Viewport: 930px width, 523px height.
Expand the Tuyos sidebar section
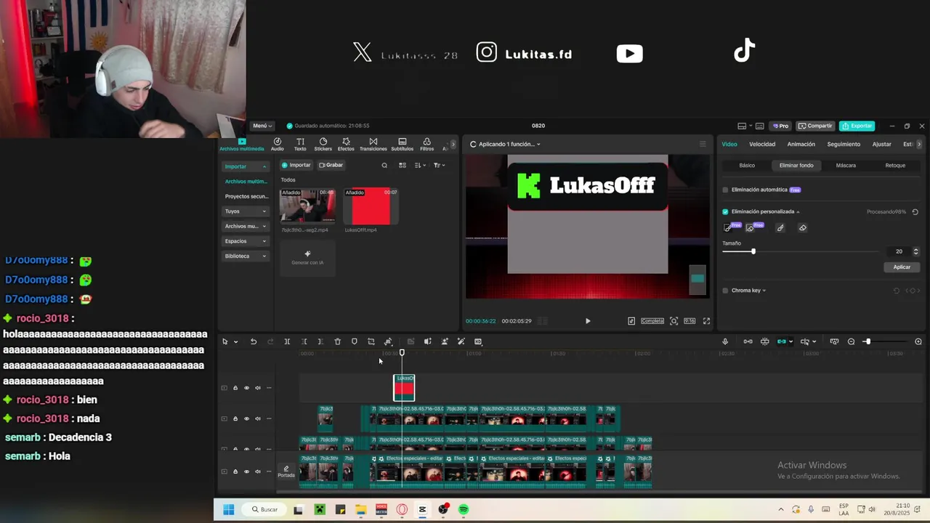pos(246,211)
